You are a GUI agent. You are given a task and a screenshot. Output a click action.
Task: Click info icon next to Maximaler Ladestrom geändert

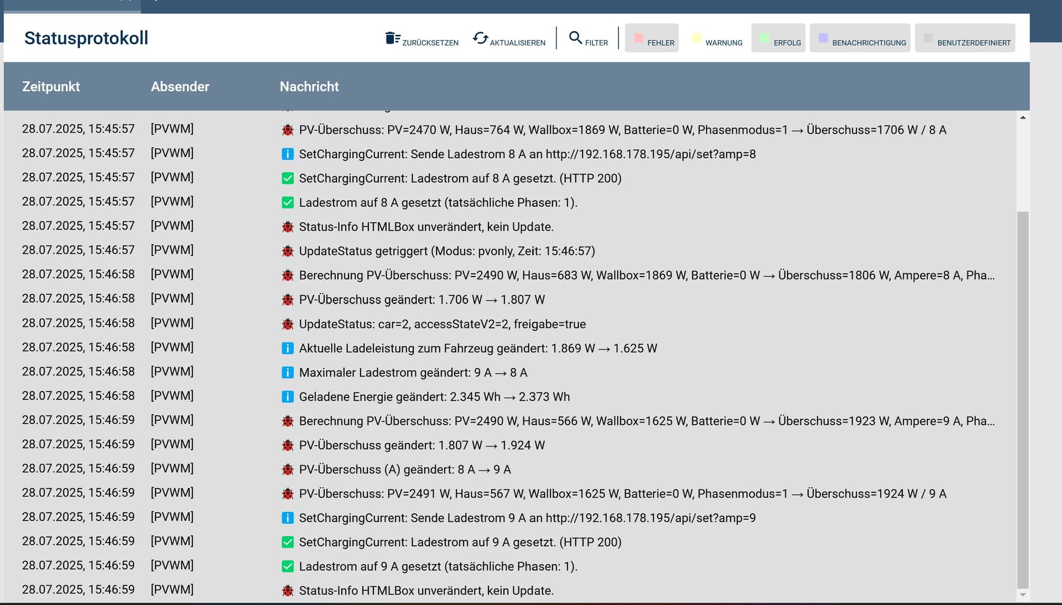tap(288, 373)
